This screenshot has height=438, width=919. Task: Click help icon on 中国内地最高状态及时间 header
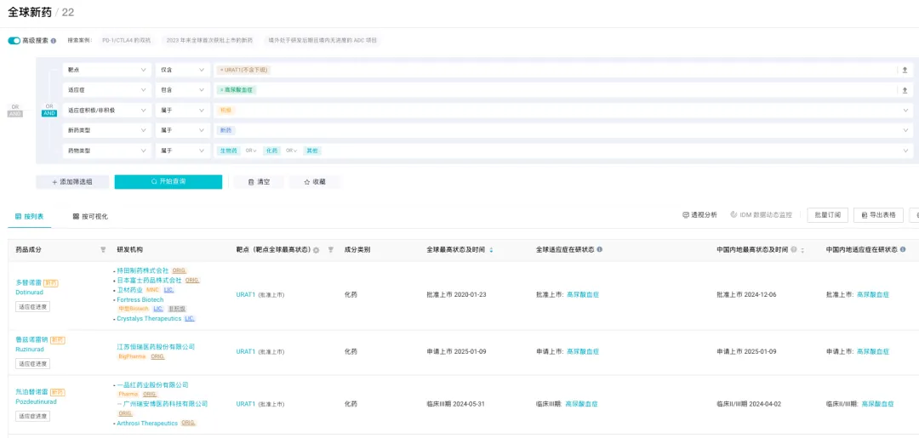[794, 250]
